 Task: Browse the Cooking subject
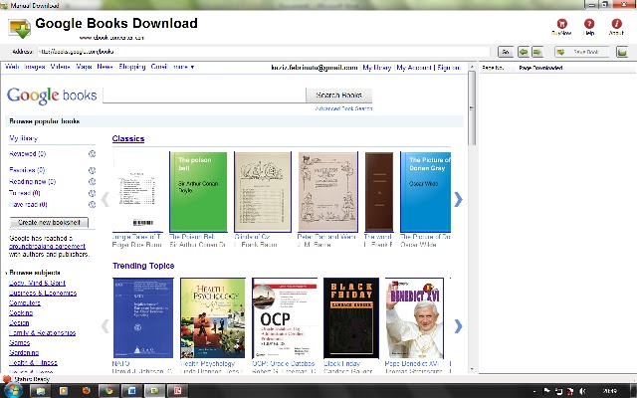click(x=21, y=312)
